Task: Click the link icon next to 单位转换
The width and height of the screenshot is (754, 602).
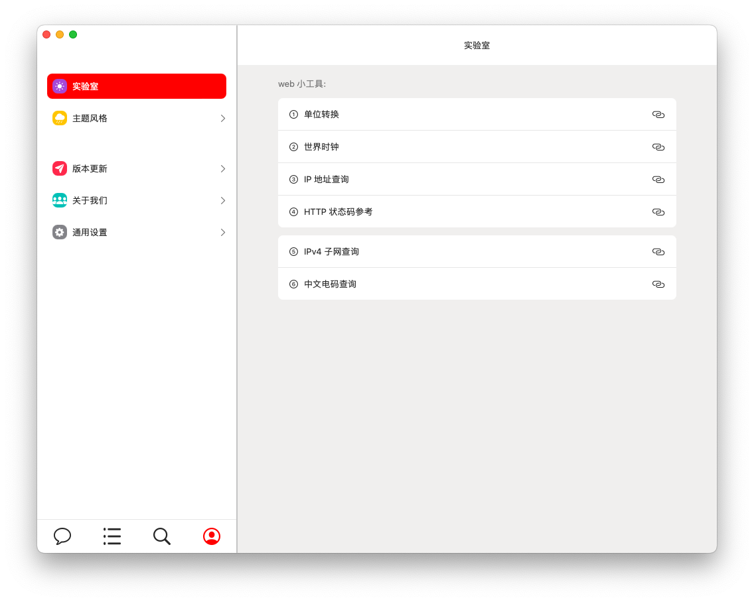Action: point(658,114)
